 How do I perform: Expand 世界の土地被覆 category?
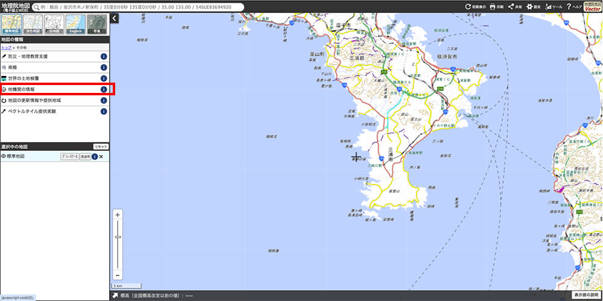(x=24, y=78)
